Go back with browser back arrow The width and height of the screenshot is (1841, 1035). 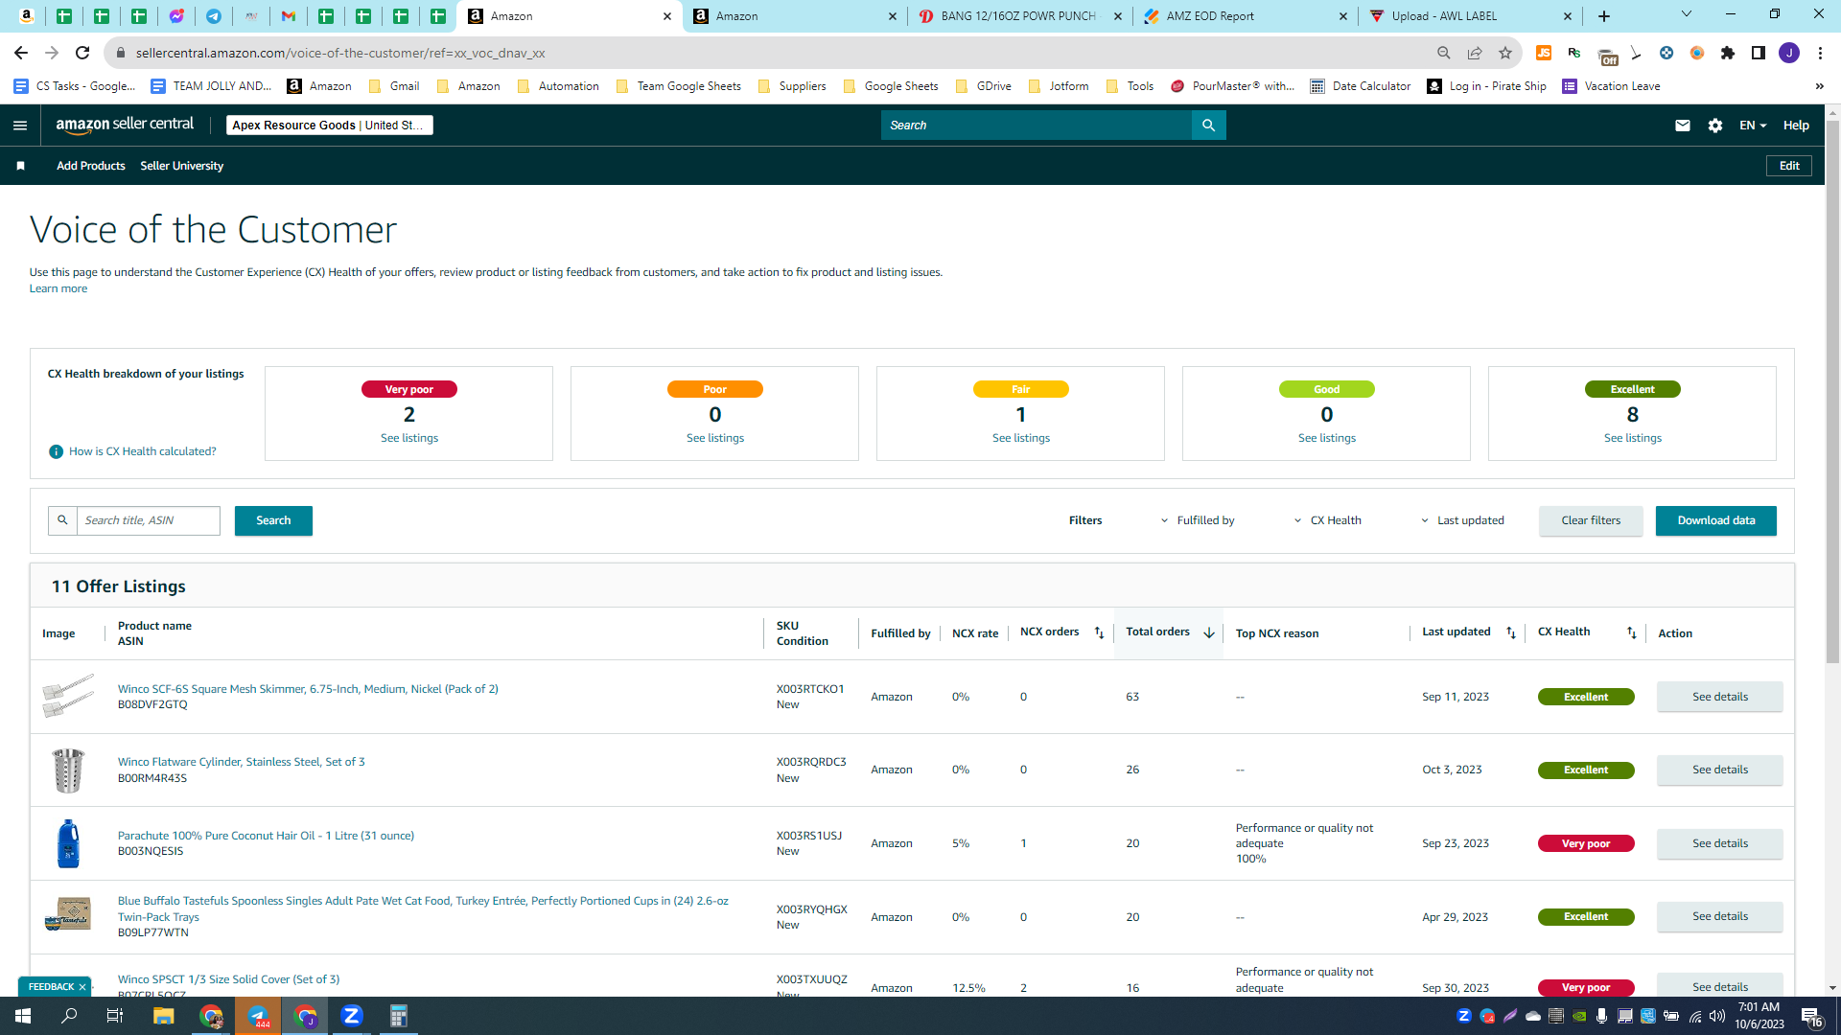pos(21,53)
